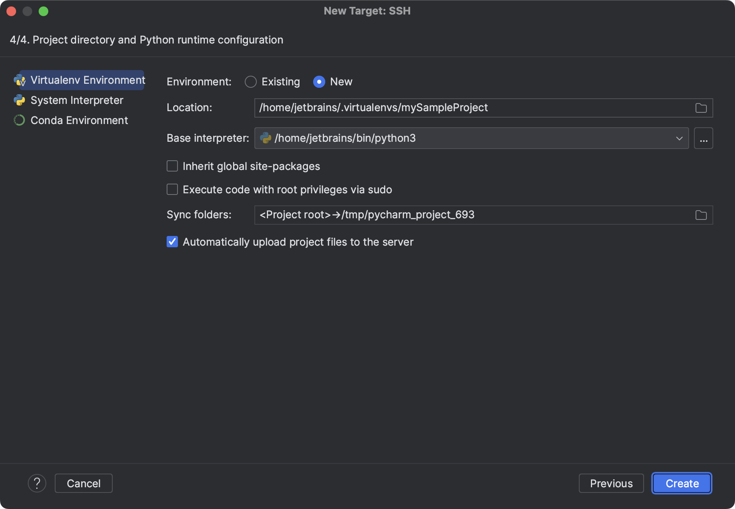Cancel the SSH target wizard

pos(83,483)
